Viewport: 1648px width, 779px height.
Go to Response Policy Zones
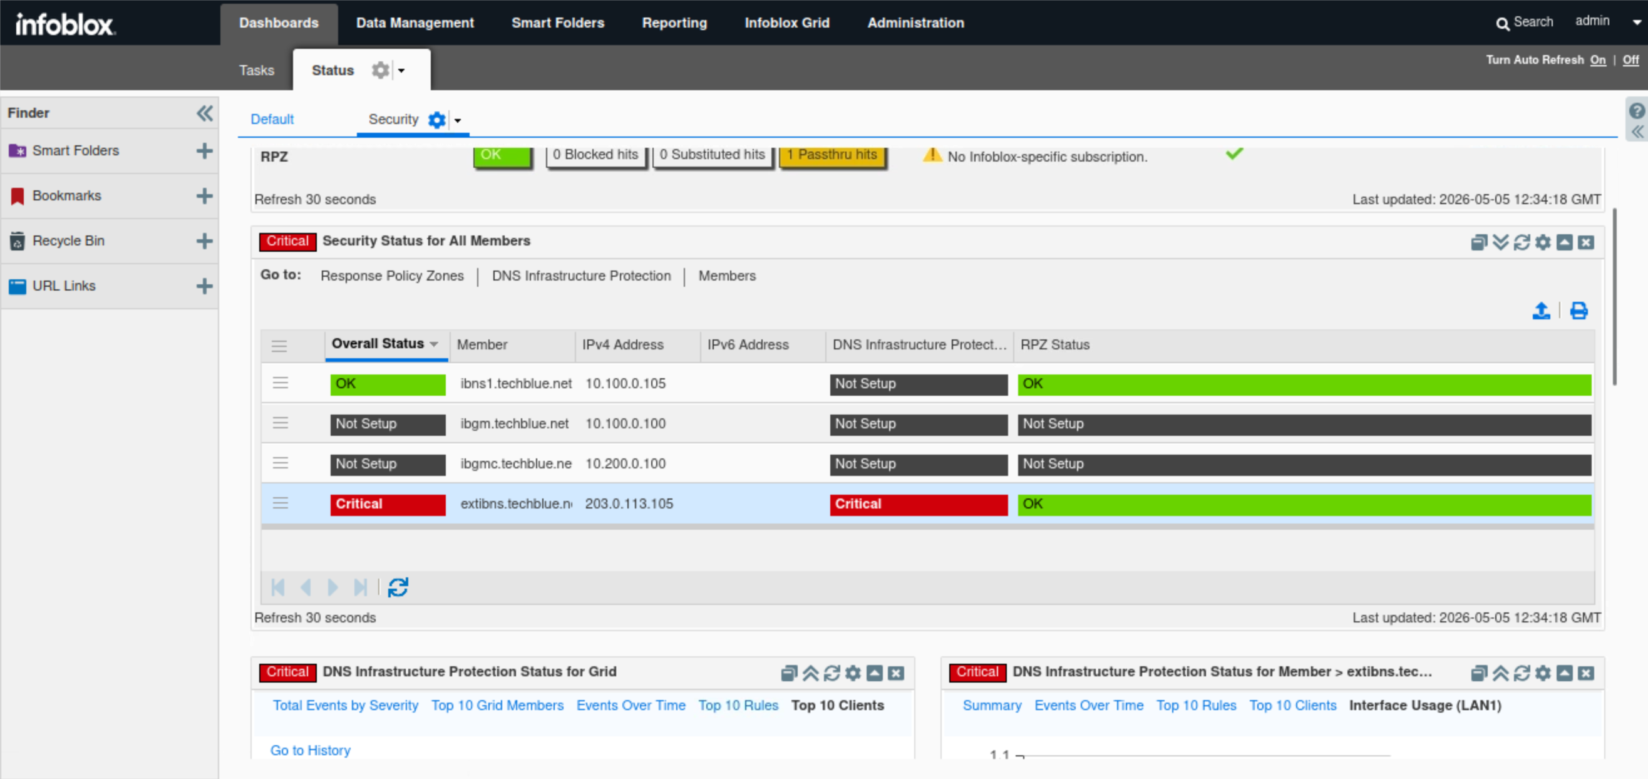[392, 276]
